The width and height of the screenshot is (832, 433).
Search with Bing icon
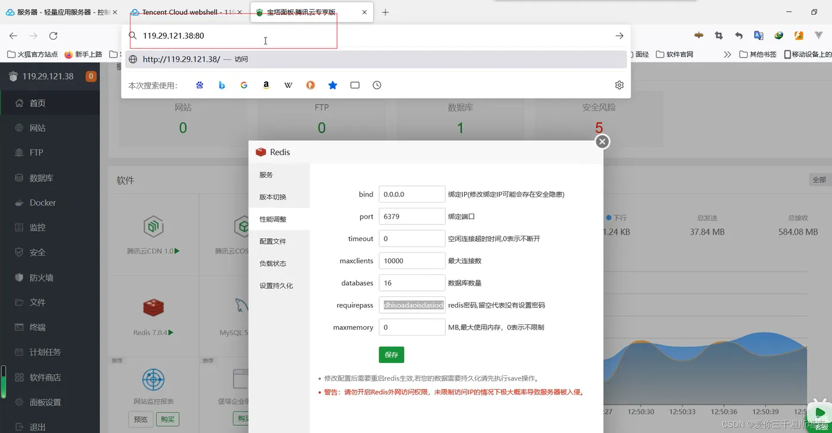(222, 85)
